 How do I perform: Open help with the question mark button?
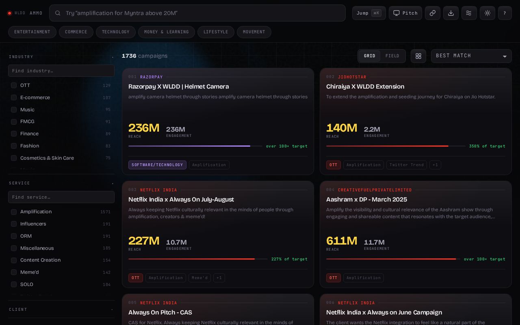tap(505, 13)
